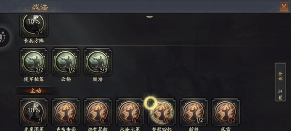Open the 落雷 tactic icon

[226, 112]
